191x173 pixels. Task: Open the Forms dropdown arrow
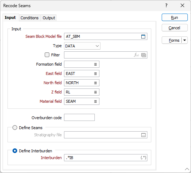tap(185, 40)
